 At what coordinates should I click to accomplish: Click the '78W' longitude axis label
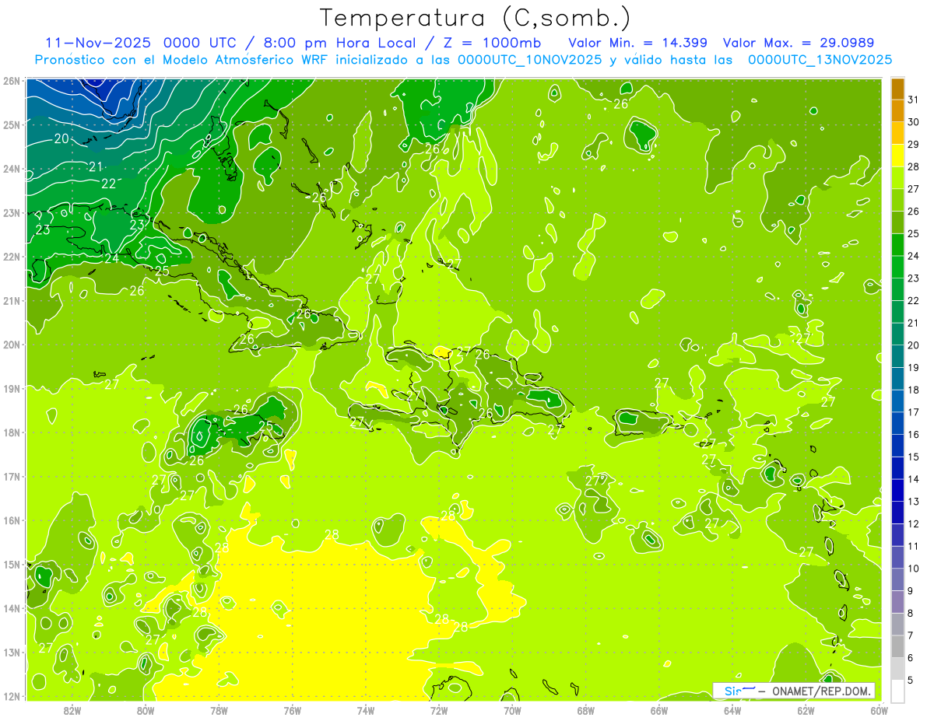219,709
